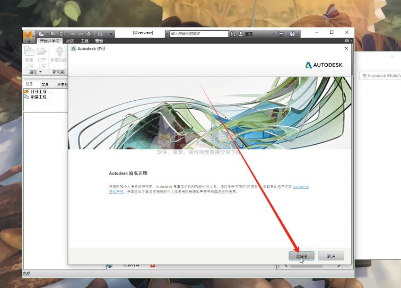The image size is (401, 288).
Task: Click the binoculars search icon
Action: 232,34
